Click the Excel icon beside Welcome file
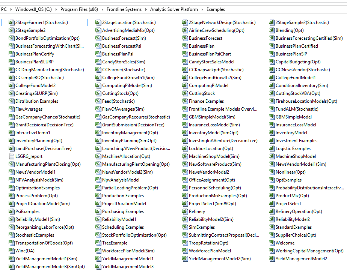 tap(272, 243)
